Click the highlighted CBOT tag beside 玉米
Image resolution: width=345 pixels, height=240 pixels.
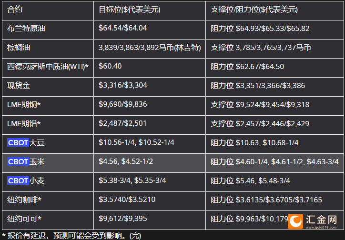click(18, 162)
